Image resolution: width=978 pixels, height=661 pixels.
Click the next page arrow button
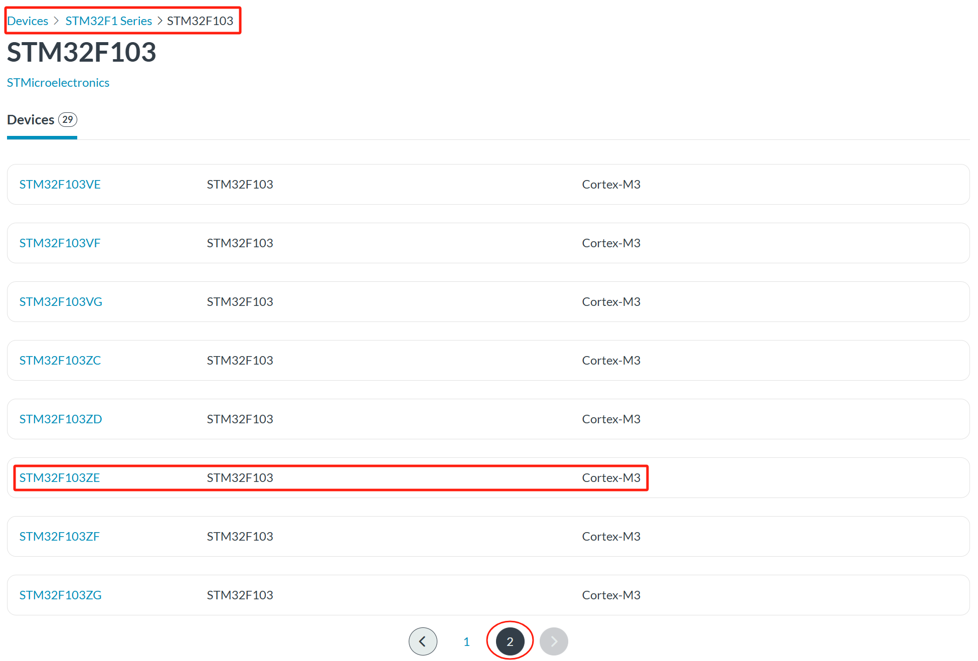point(554,641)
